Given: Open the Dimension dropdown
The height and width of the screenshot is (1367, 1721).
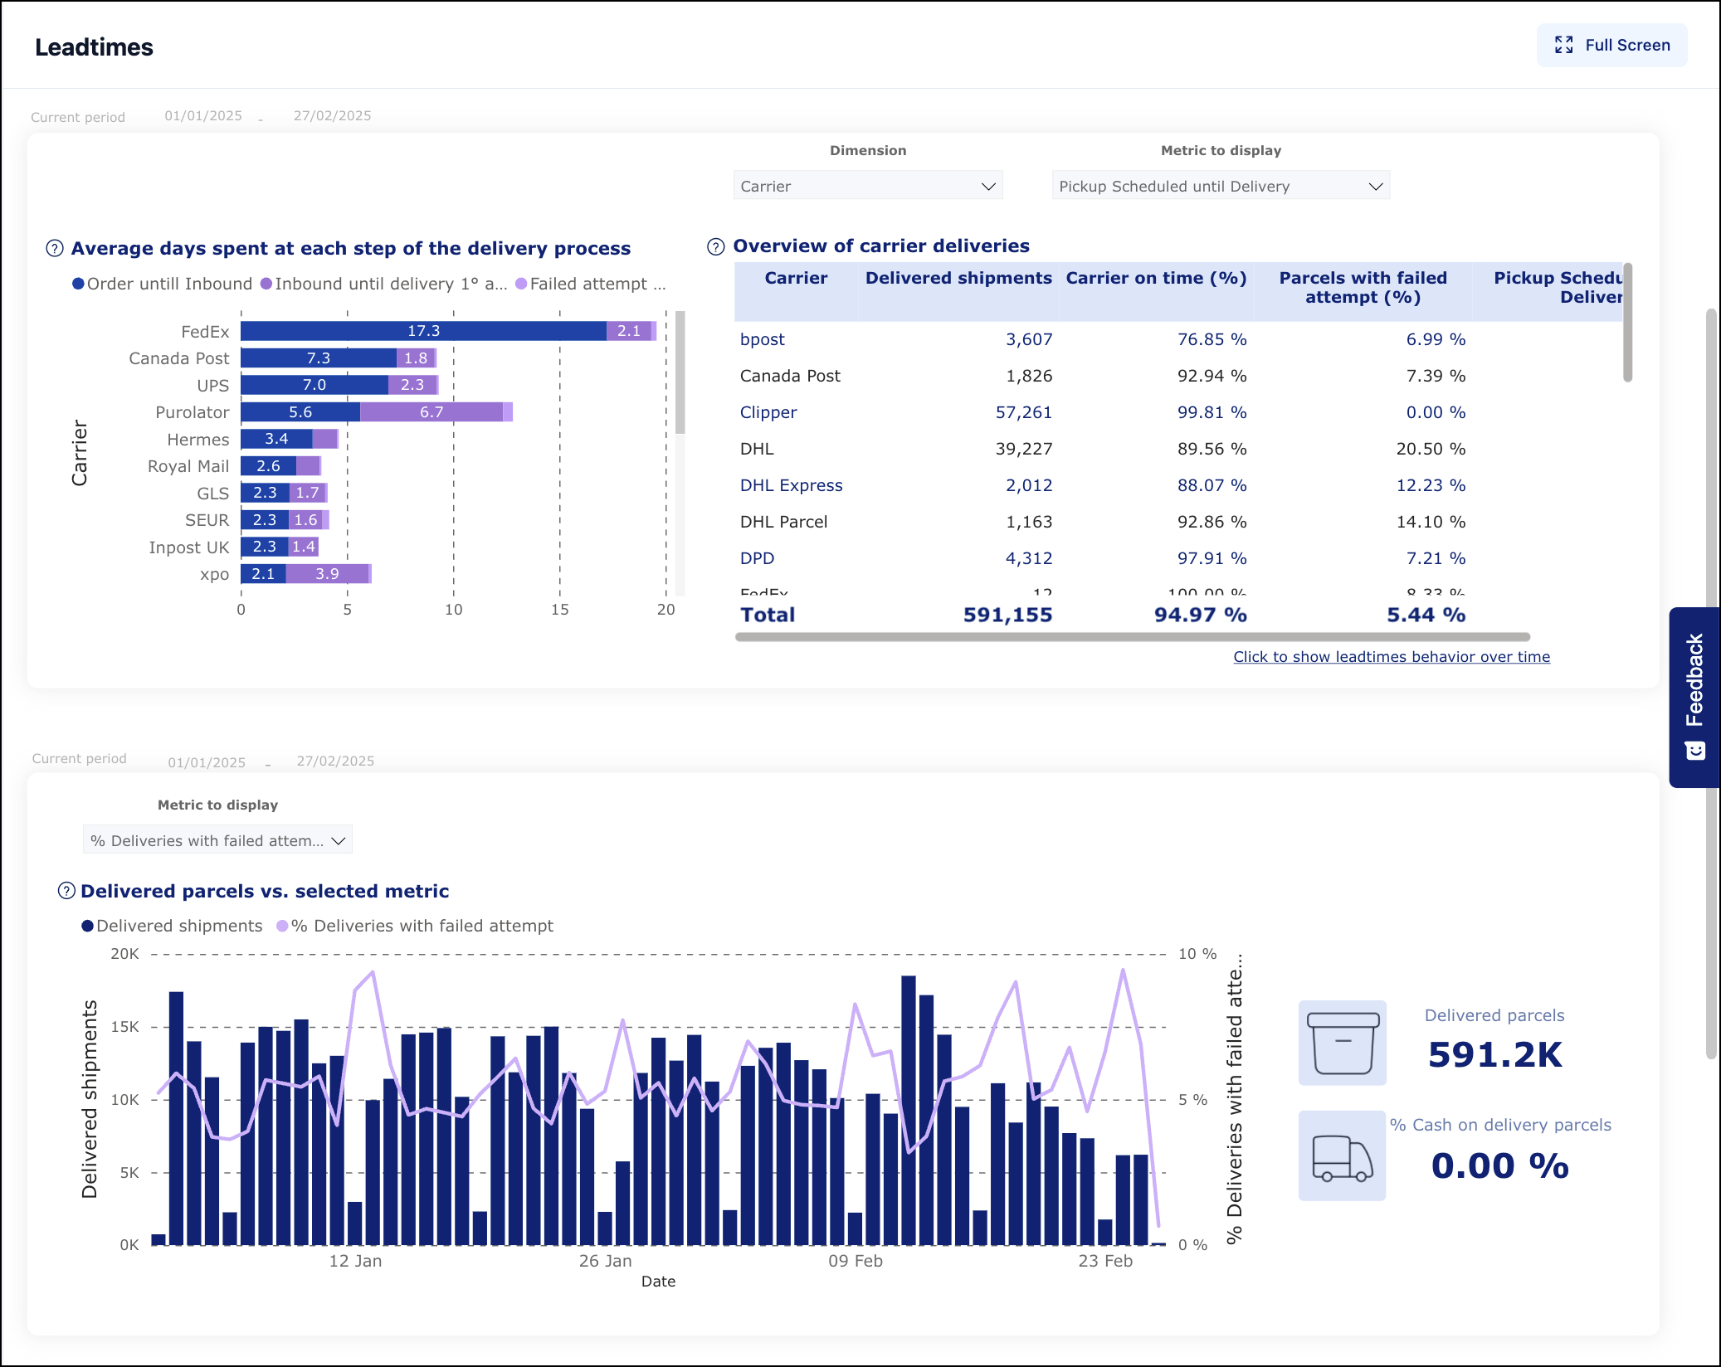Looking at the screenshot, I should tap(868, 186).
